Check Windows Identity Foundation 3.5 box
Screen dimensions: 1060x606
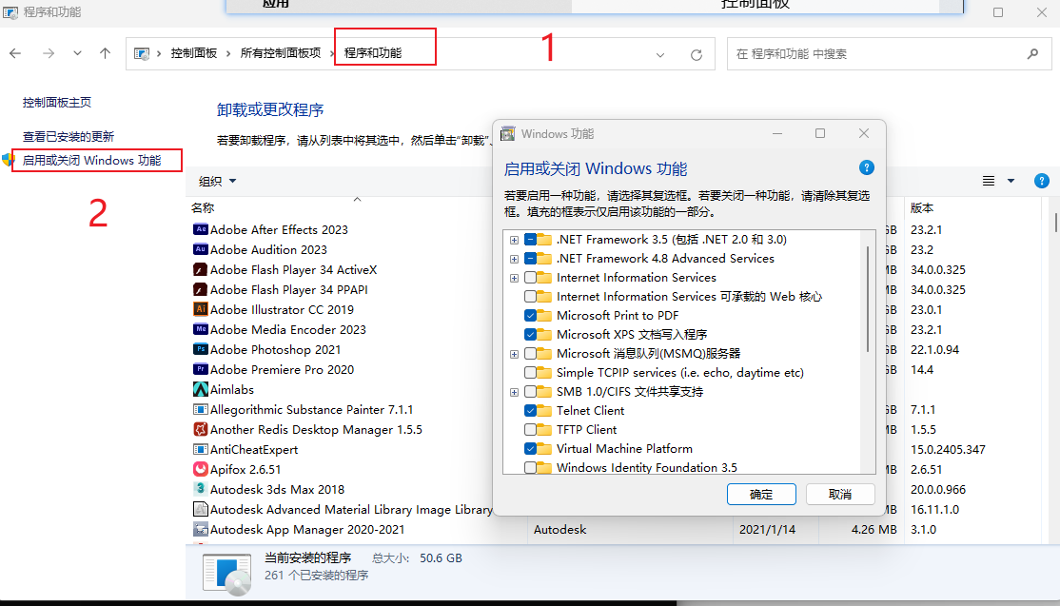pos(530,467)
